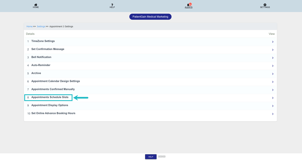
Task: Expand TimeZone Settings chevron
Action: 273,42
